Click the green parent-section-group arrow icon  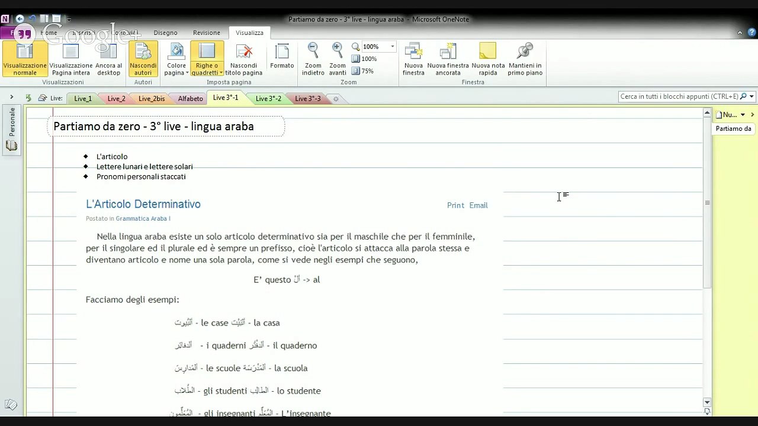[28, 98]
